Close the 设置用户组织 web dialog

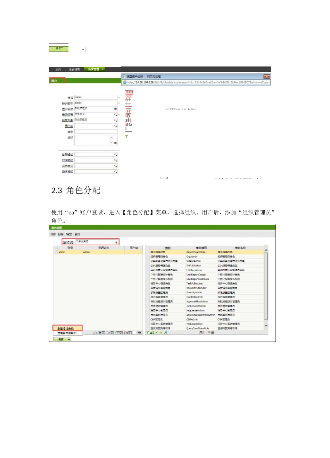[x=266, y=76]
